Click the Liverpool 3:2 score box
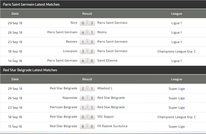 tap(87, 51)
